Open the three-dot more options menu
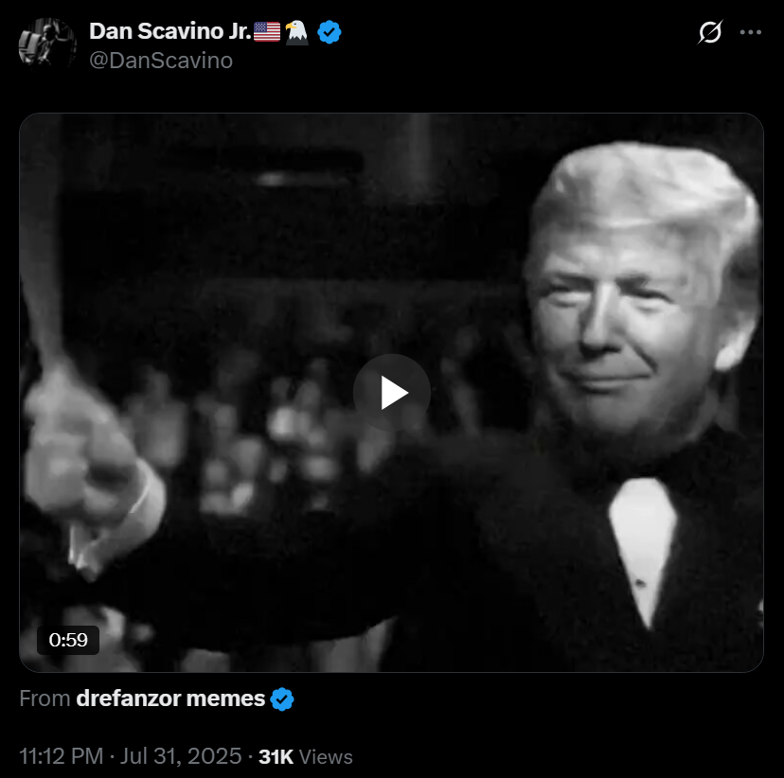Screen dimensions: 784x778 pyautogui.click(x=751, y=32)
